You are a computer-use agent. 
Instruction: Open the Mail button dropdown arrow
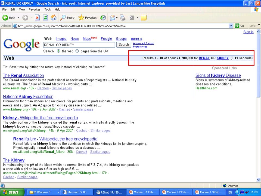[x=117, y=17]
